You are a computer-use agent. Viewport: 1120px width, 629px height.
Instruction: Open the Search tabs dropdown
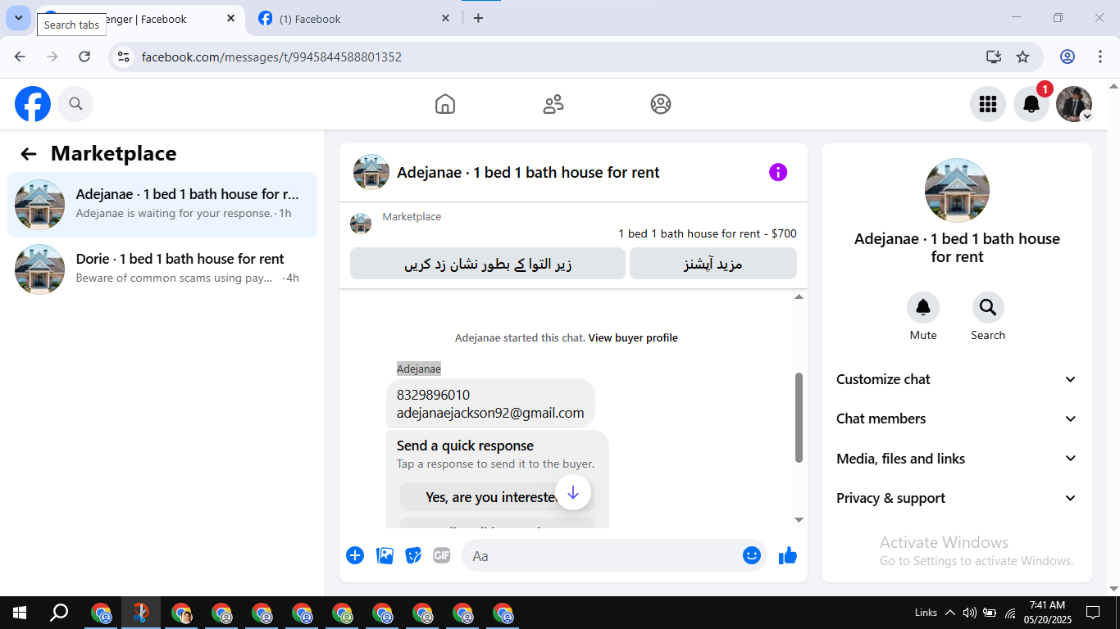pos(18,18)
